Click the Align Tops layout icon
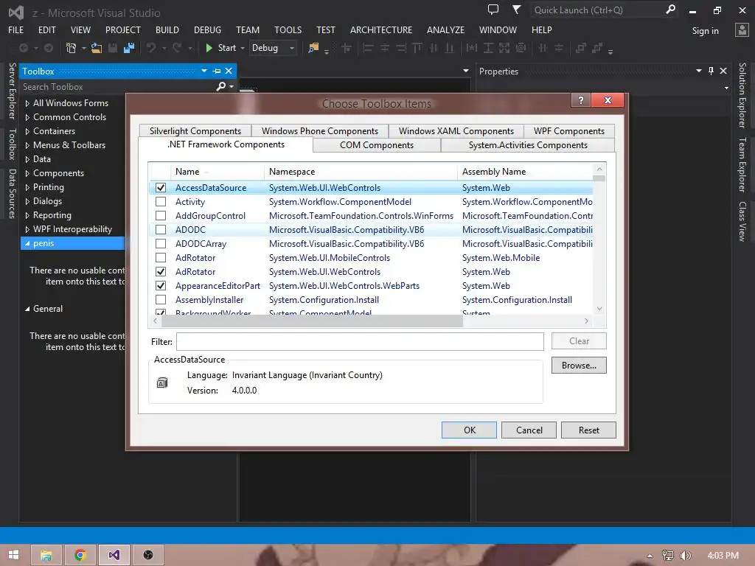 417,48
